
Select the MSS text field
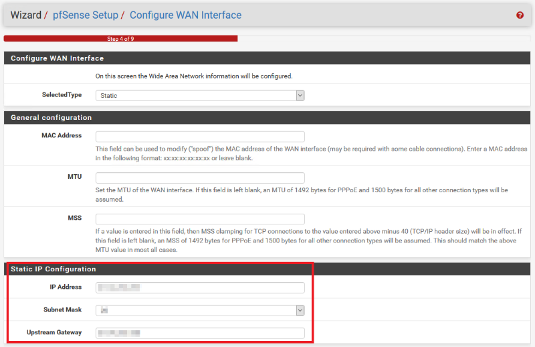200,219
